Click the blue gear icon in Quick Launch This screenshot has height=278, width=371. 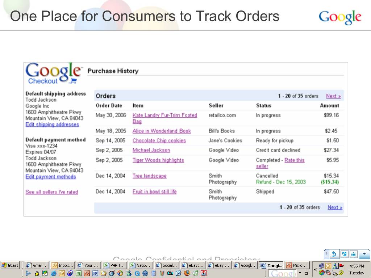pos(145,274)
